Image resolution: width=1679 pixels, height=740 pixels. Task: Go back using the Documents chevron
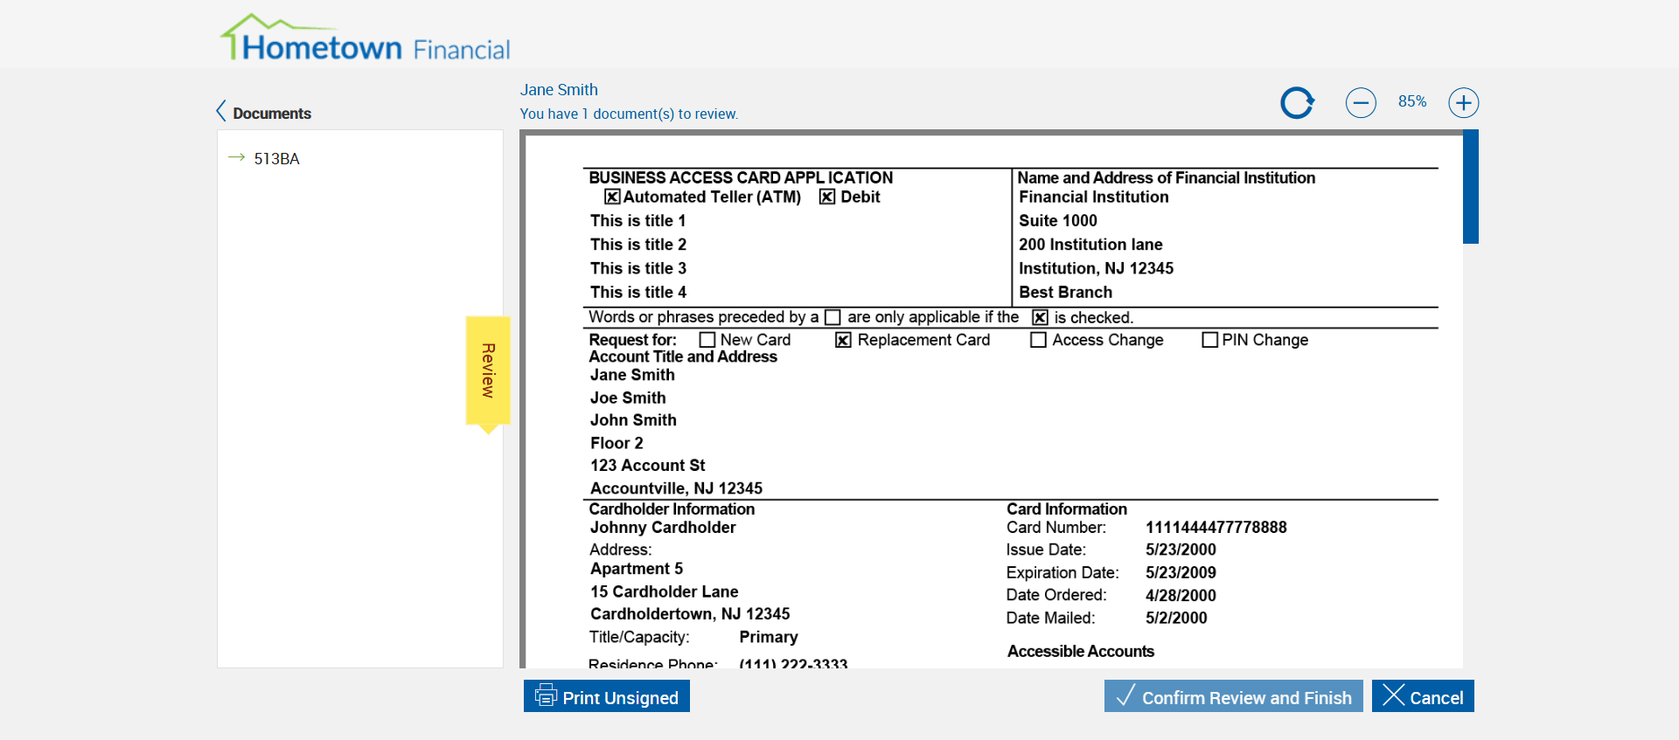(221, 111)
